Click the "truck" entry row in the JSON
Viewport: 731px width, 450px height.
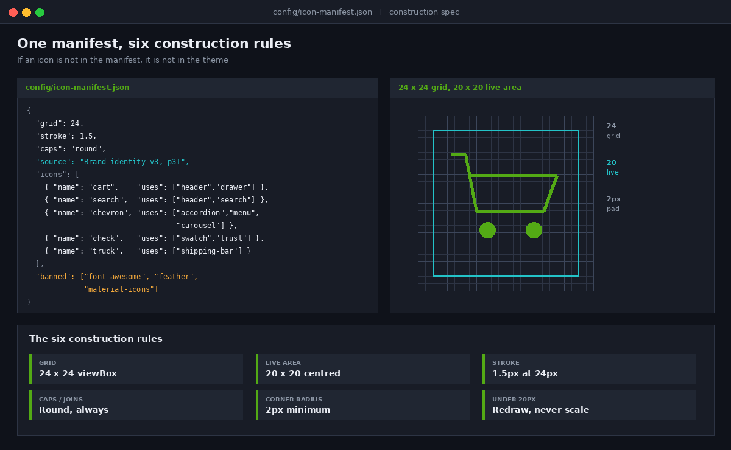147,251
